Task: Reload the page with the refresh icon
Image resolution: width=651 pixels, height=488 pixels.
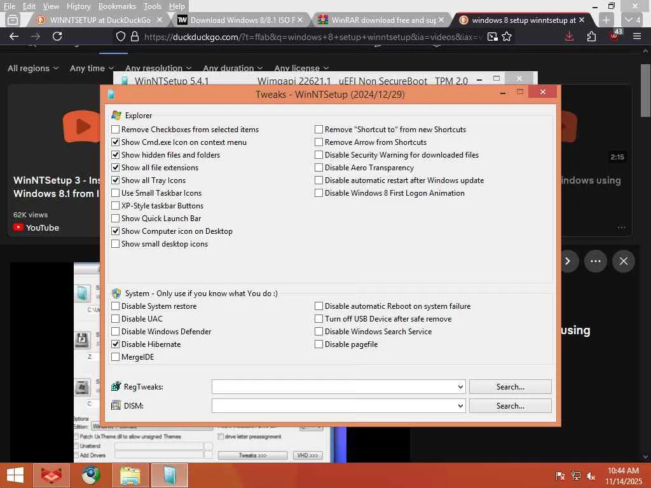Action: click(x=57, y=36)
